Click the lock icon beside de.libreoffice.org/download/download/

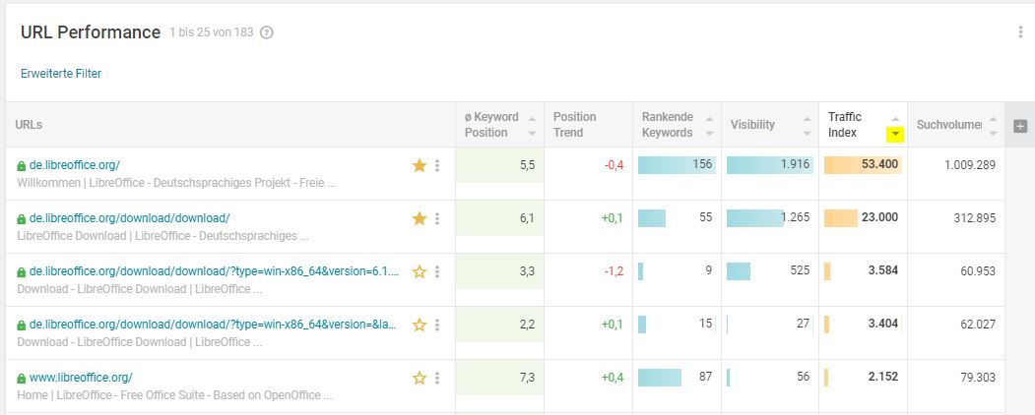click(x=21, y=219)
